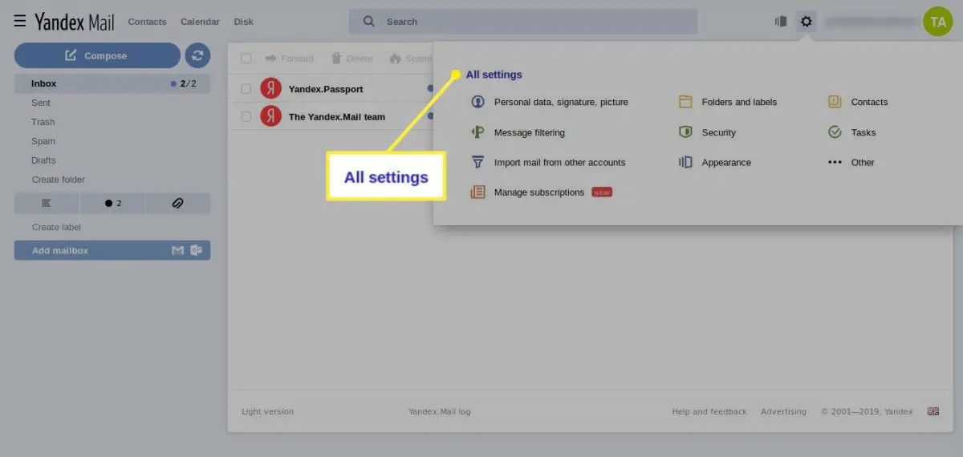Click the Yandex Mail logo
963x457 pixels.
(x=75, y=22)
